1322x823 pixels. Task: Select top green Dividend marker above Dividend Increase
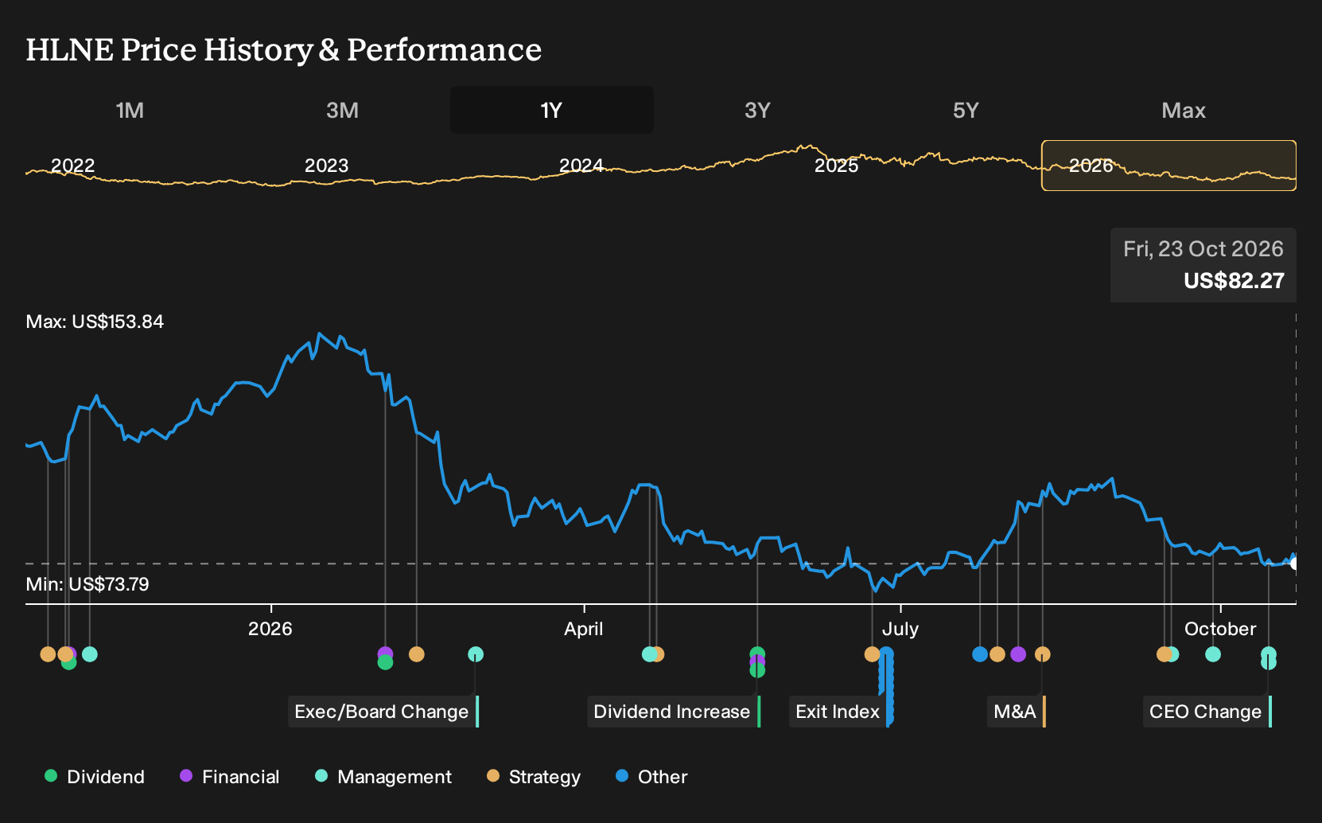[757, 653]
